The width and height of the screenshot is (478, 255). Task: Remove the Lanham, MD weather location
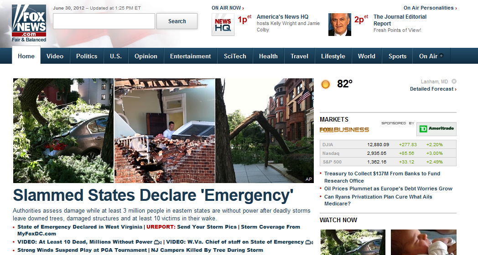coord(454,81)
